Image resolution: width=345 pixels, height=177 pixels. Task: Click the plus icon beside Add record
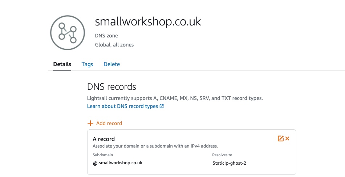click(x=90, y=123)
